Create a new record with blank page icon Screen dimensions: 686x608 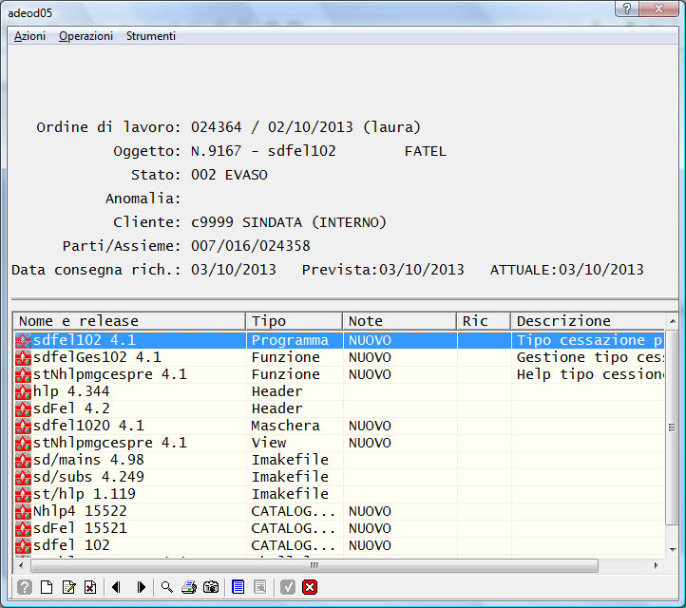[x=47, y=587]
